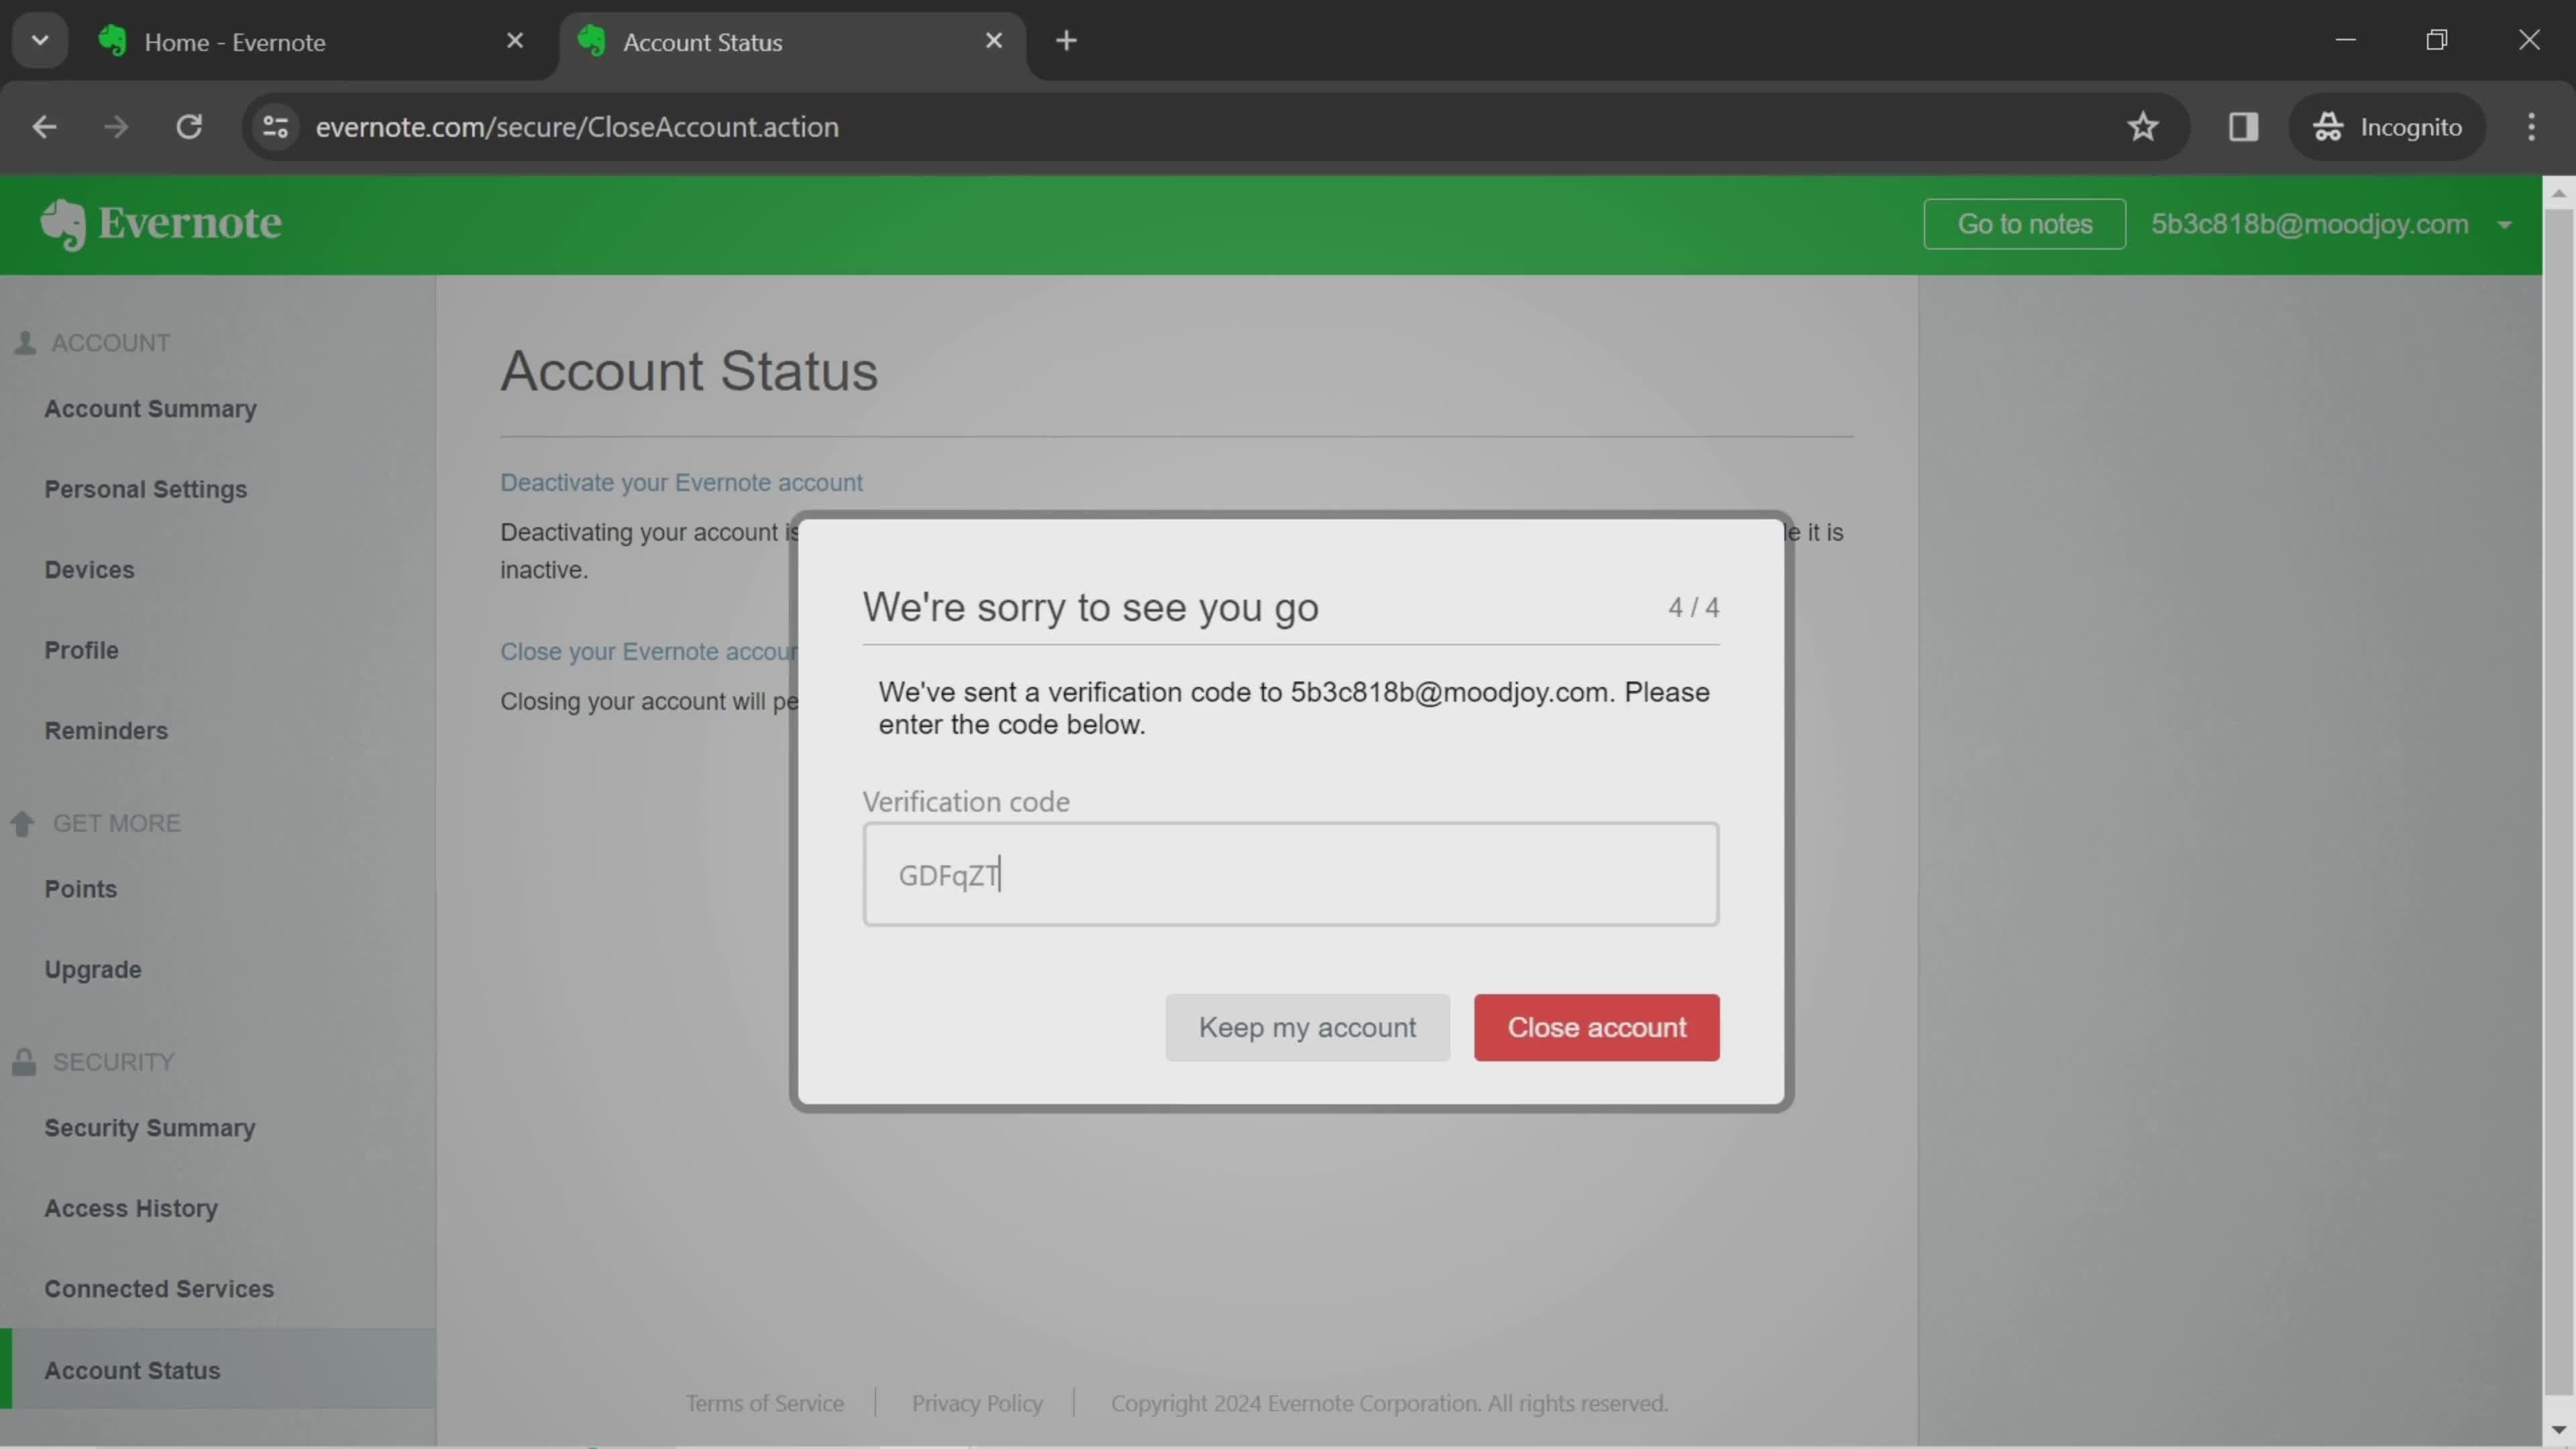Click the Personal Settings sidebar icon

tap(145, 488)
